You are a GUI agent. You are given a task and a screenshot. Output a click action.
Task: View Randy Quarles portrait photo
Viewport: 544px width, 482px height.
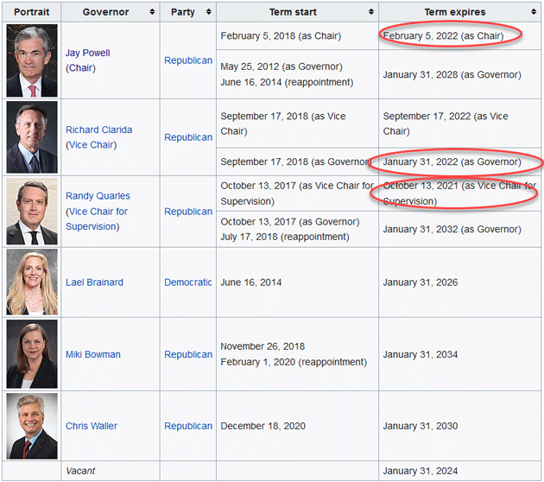tap(32, 212)
